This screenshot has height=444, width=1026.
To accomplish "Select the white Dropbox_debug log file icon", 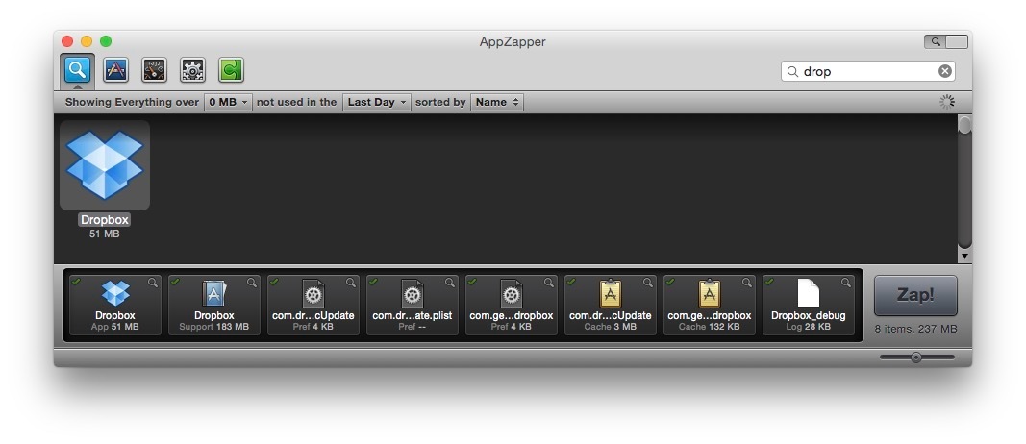I will click(x=809, y=293).
